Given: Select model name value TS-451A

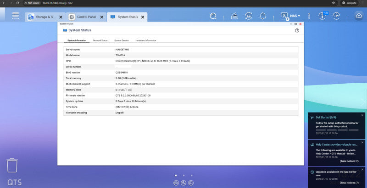Looking at the screenshot, I should [120, 55].
